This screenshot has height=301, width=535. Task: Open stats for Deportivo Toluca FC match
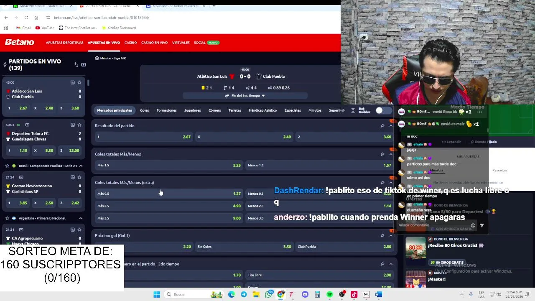[x=72, y=125]
